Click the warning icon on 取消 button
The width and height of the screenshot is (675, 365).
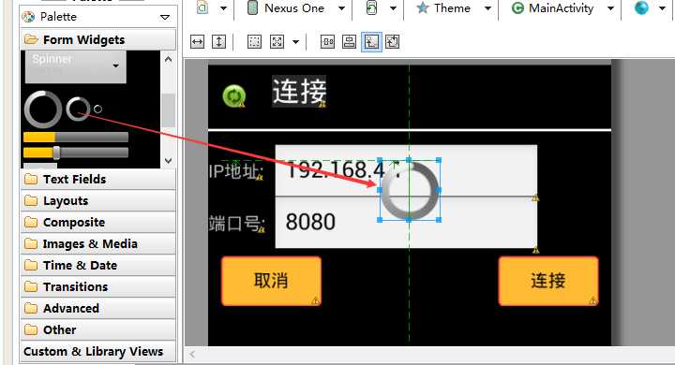316,300
